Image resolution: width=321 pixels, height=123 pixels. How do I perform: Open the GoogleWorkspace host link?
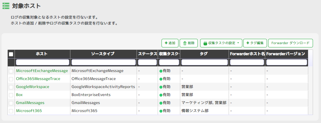click(x=33, y=87)
